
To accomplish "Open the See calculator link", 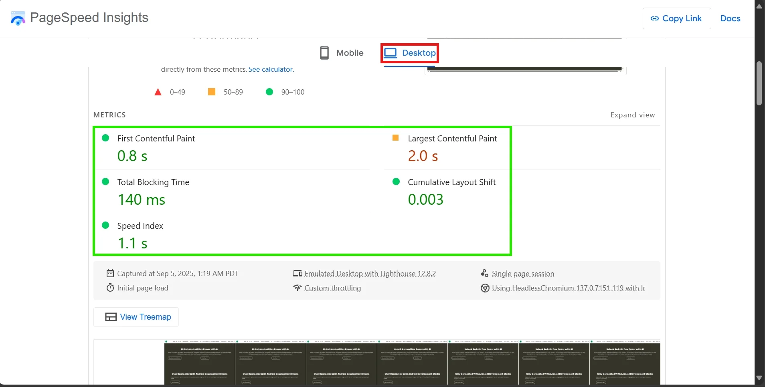I will (x=271, y=70).
